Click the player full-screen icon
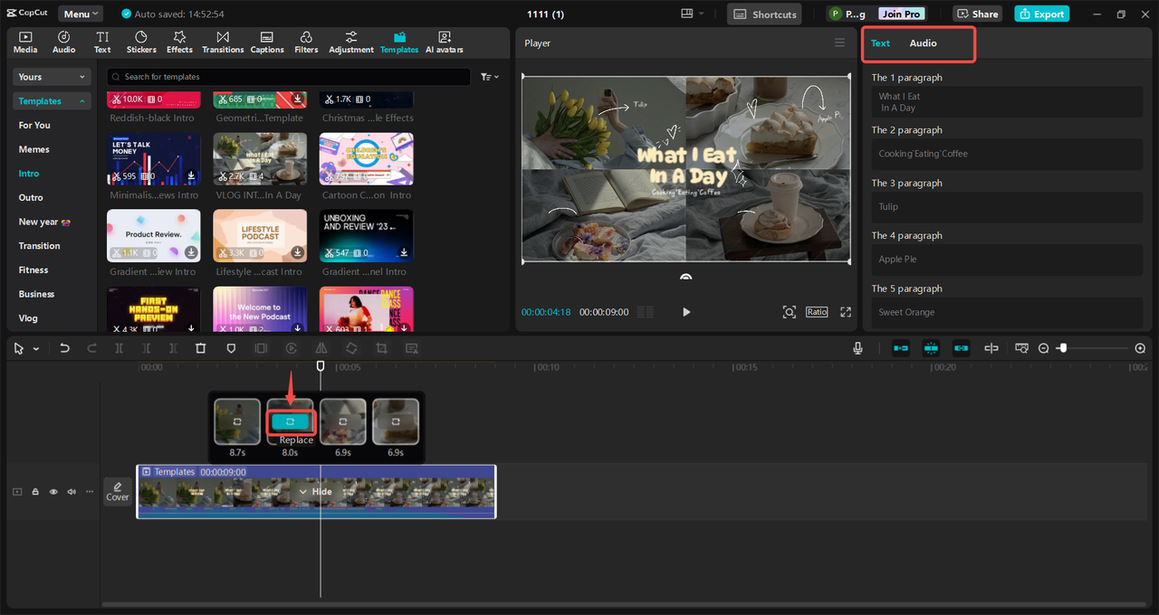Image resolution: width=1159 pixels, height=615 pixels. [x=846, y=312]
